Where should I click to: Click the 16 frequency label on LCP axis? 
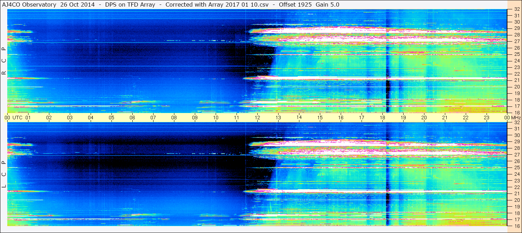pyautogui.click(x=516, y=226)
